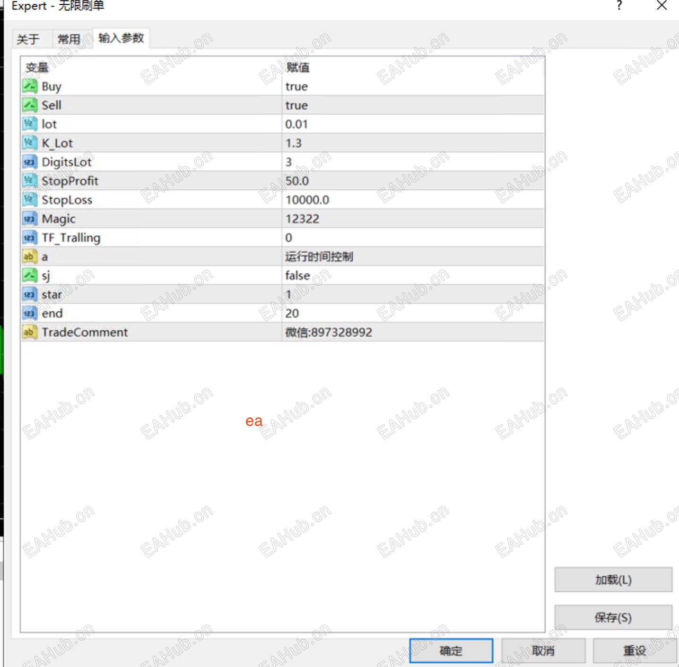Click the StopLoss variable type icon
This screenshot has height=667, width=679.
click(x=29, y=200)
